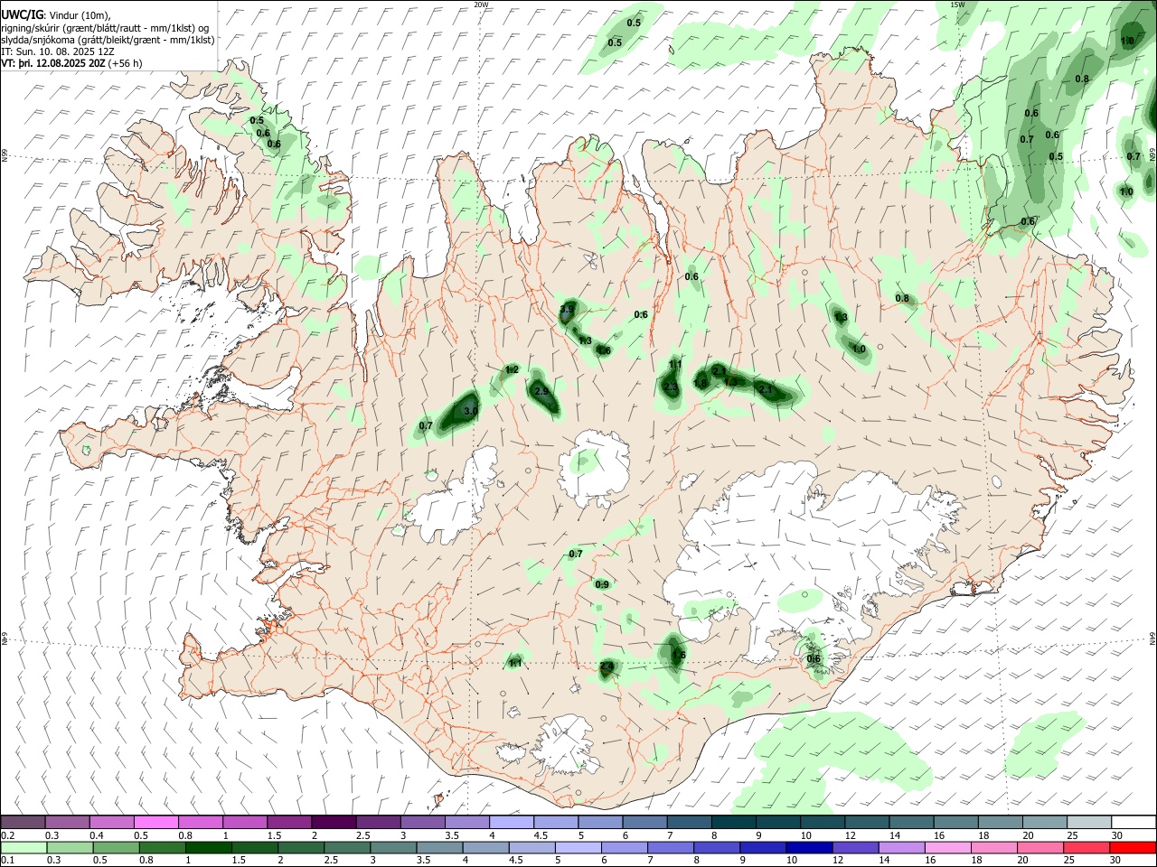Click the deep blue swatch labeled 10 in lower legend
The width and height of the screenshot is (1157, 867).
[x=808, y=847]
